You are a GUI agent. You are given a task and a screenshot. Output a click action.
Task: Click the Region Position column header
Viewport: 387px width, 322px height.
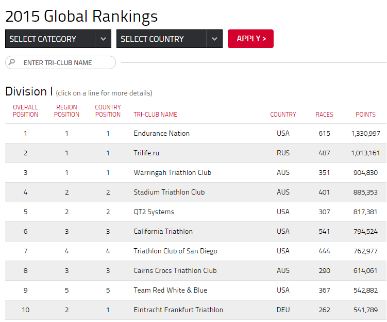pyautogui.click(x=66, y=111)
